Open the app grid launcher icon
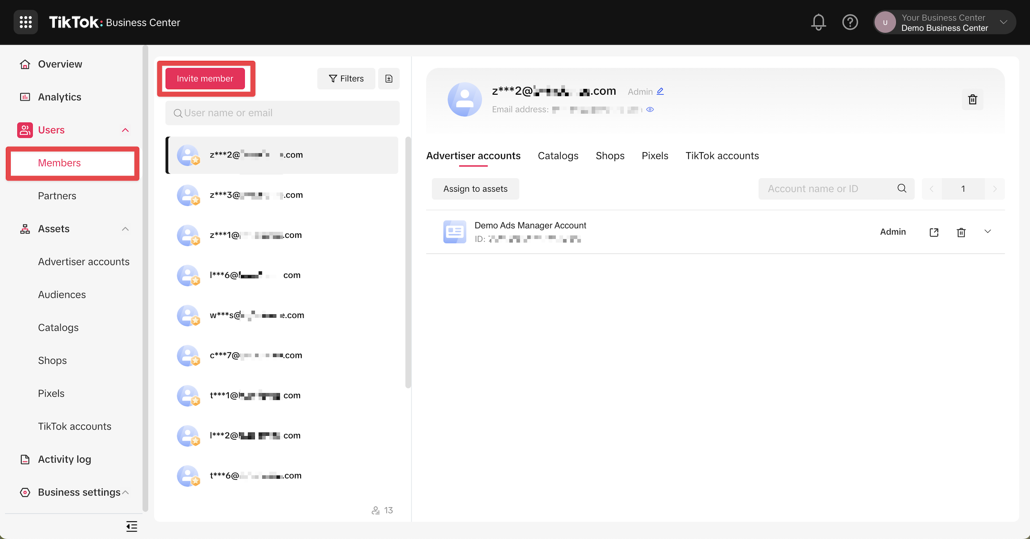The image size is (1030, 539). [x=26, y=22]
